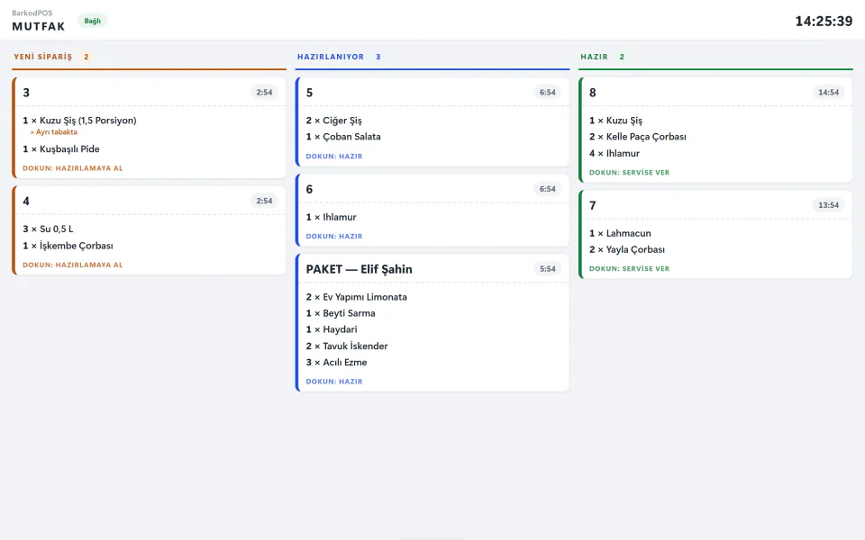Tap 'Hazırlamaya Al' on order 3
The image size is (865, 540).
coord(73,168)
